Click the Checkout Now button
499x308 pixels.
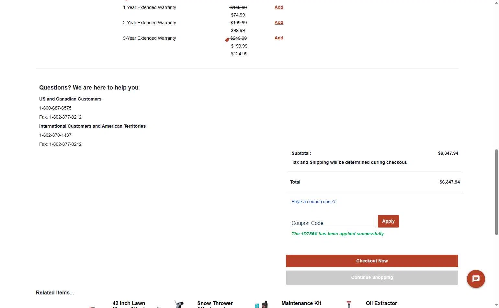coord(372,261)
